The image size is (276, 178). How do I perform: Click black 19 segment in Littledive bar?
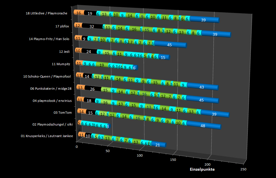point(90,13)
